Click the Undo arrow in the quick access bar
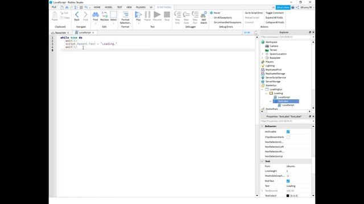 coord(86,7)
